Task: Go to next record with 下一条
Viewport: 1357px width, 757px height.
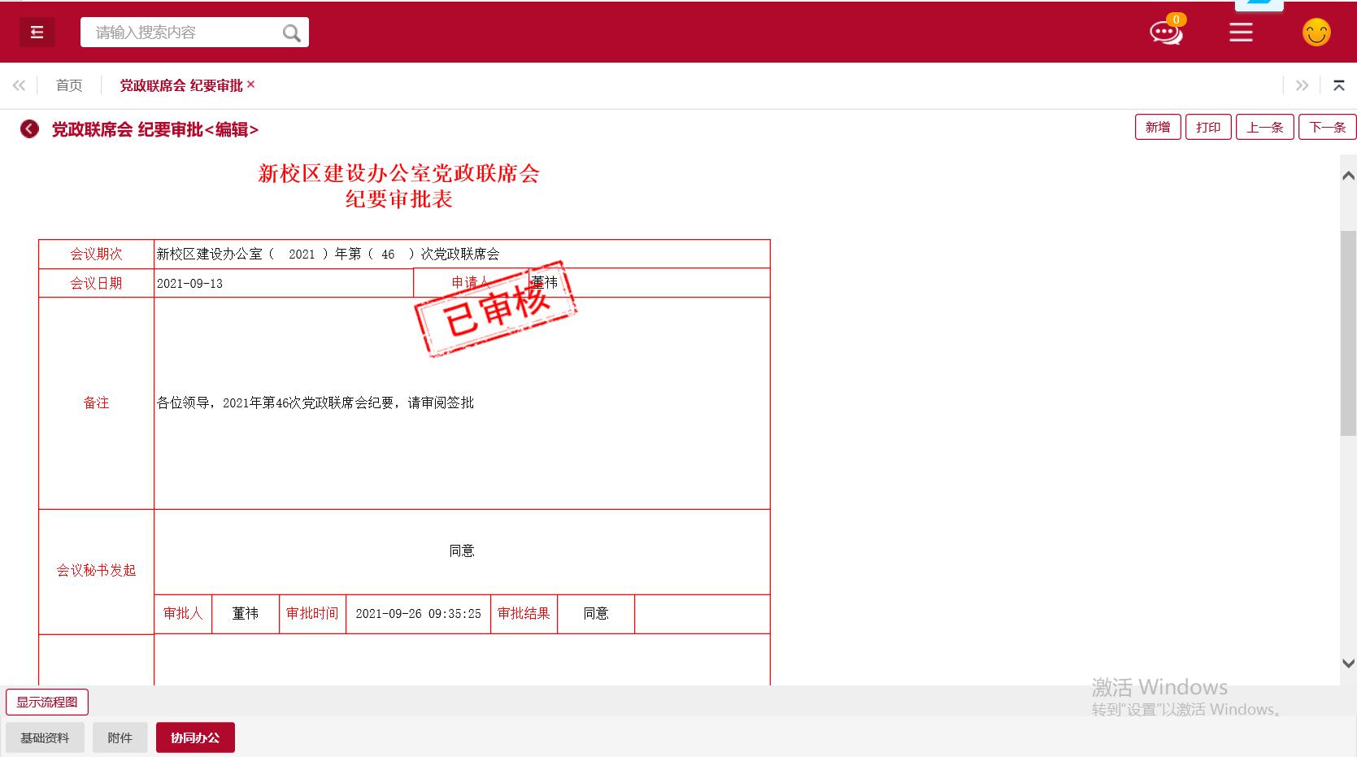Action: [x=1327, y=128]
